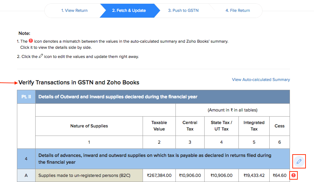
Task: Click the State Tax / UT Tax amount for B2C
Action: (221, 176)
